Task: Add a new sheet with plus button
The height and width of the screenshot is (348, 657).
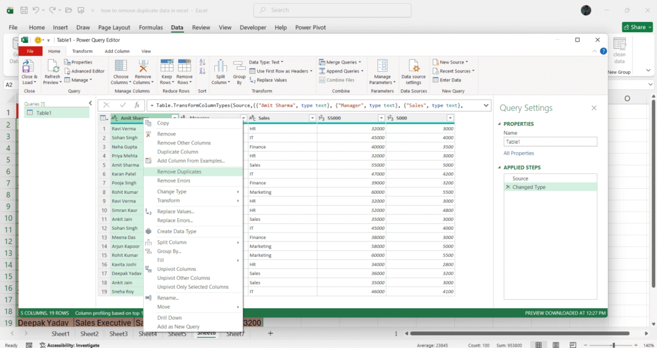Action: [270, 333]
